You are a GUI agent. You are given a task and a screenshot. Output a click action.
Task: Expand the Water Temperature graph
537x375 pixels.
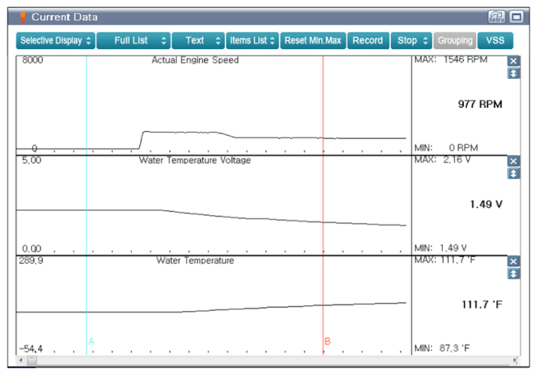click(x=513, y=274)
